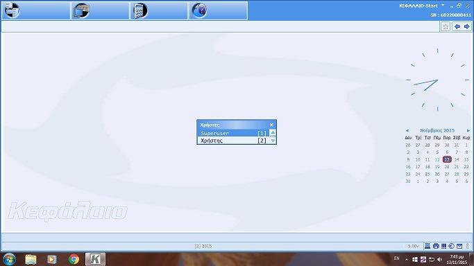Open the taskbar clock showing 13/11/2015
The height and width of the screenshot is (266, 474).
click(x=457, y=259)
